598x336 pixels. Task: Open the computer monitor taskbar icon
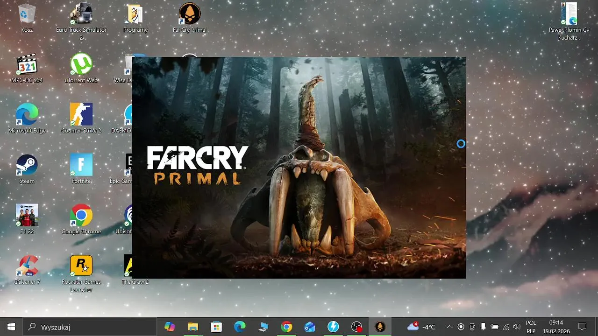tap(263, 327)
